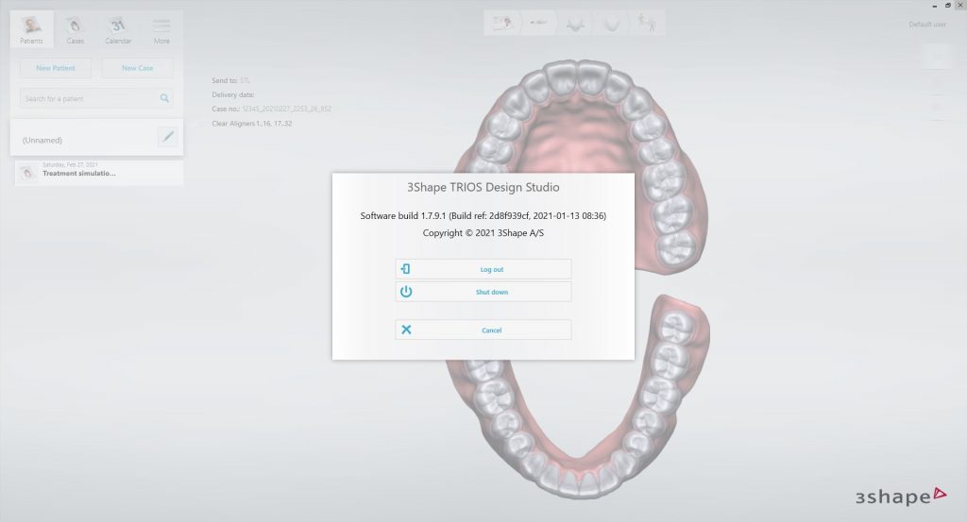Go to the second workflow step icon

(541, 22)
